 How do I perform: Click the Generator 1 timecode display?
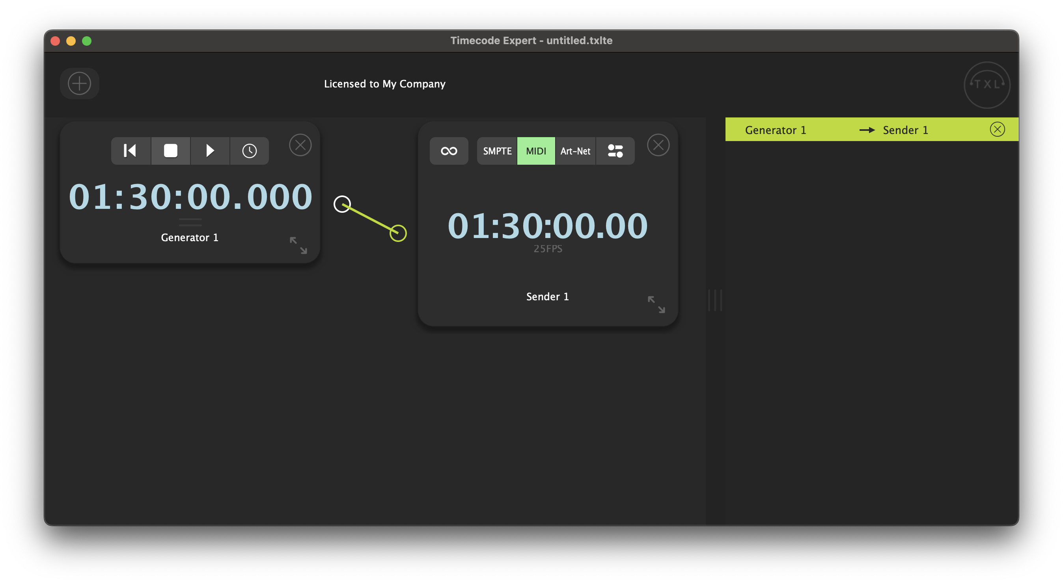pos(190,196)
